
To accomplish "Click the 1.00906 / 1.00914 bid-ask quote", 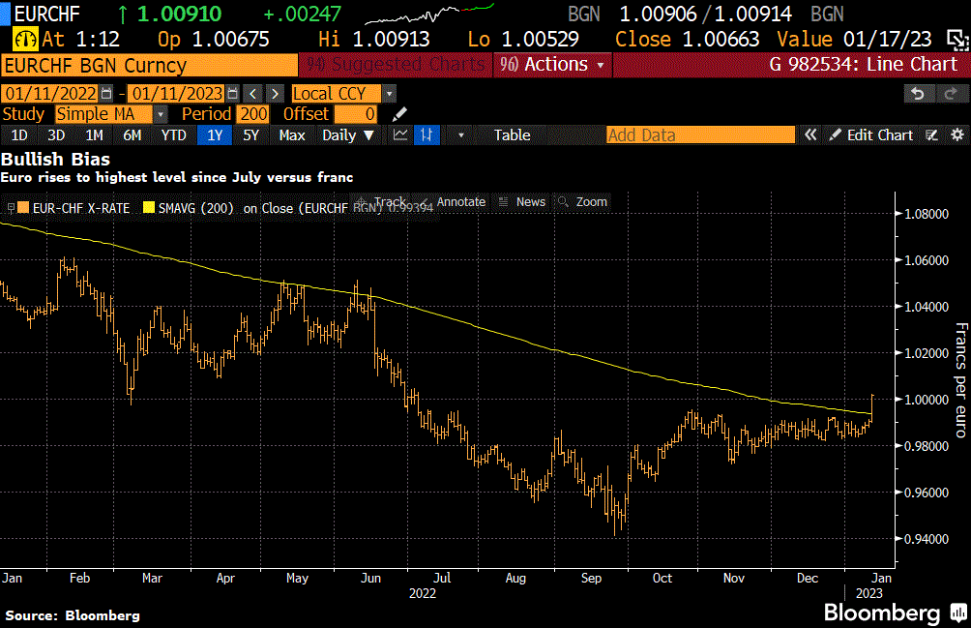I will [x=705, y=14].
